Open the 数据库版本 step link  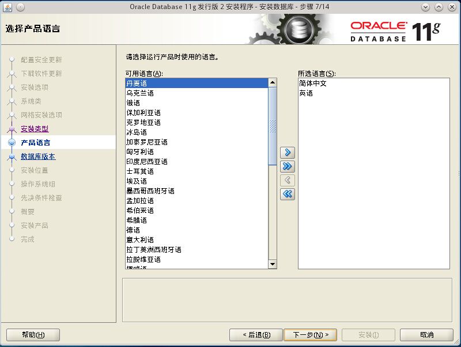(38, 157)
